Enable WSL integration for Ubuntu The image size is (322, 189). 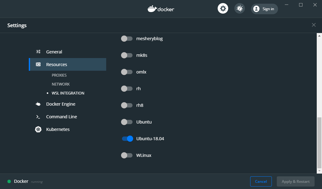click(127, 122)
